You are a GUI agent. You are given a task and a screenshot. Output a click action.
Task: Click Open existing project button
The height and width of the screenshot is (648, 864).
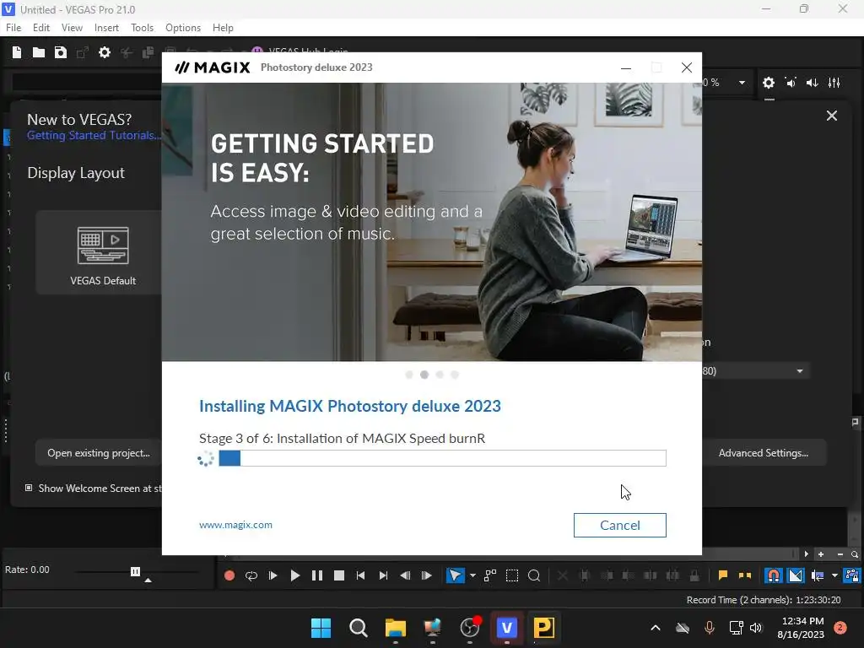99,453
